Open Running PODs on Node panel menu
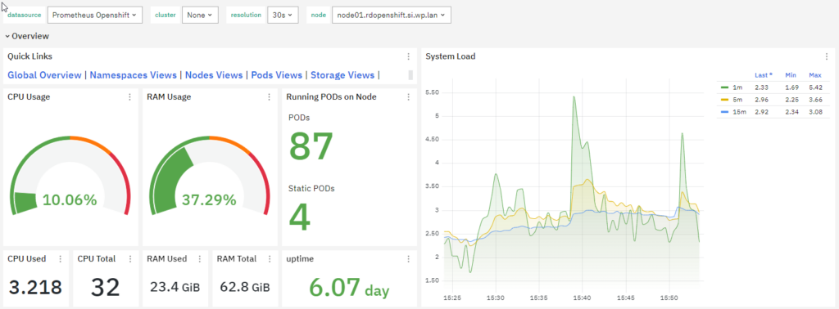 click(x=409, y=97)
